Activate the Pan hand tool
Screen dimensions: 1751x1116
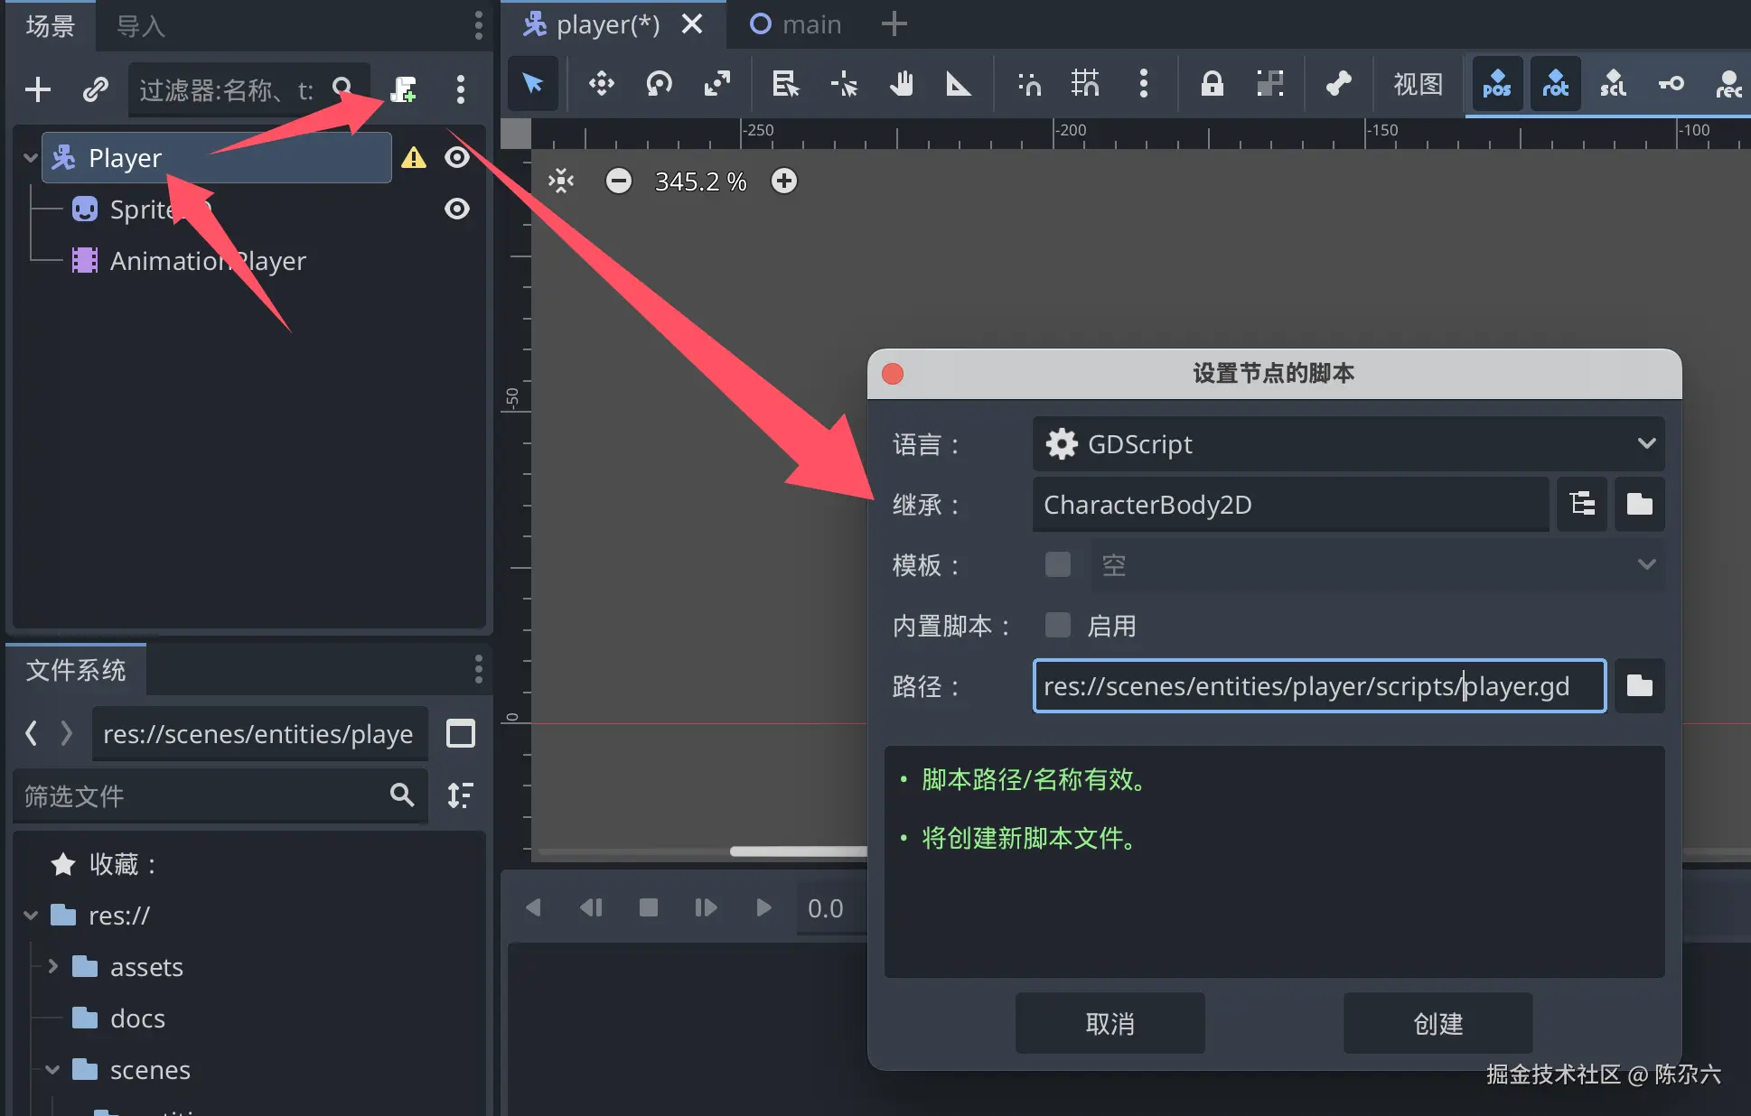[901, 84]
